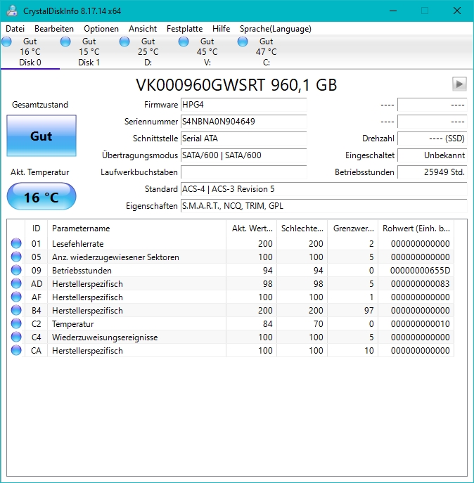Click the Akt. Wert column header

(252, 228)
